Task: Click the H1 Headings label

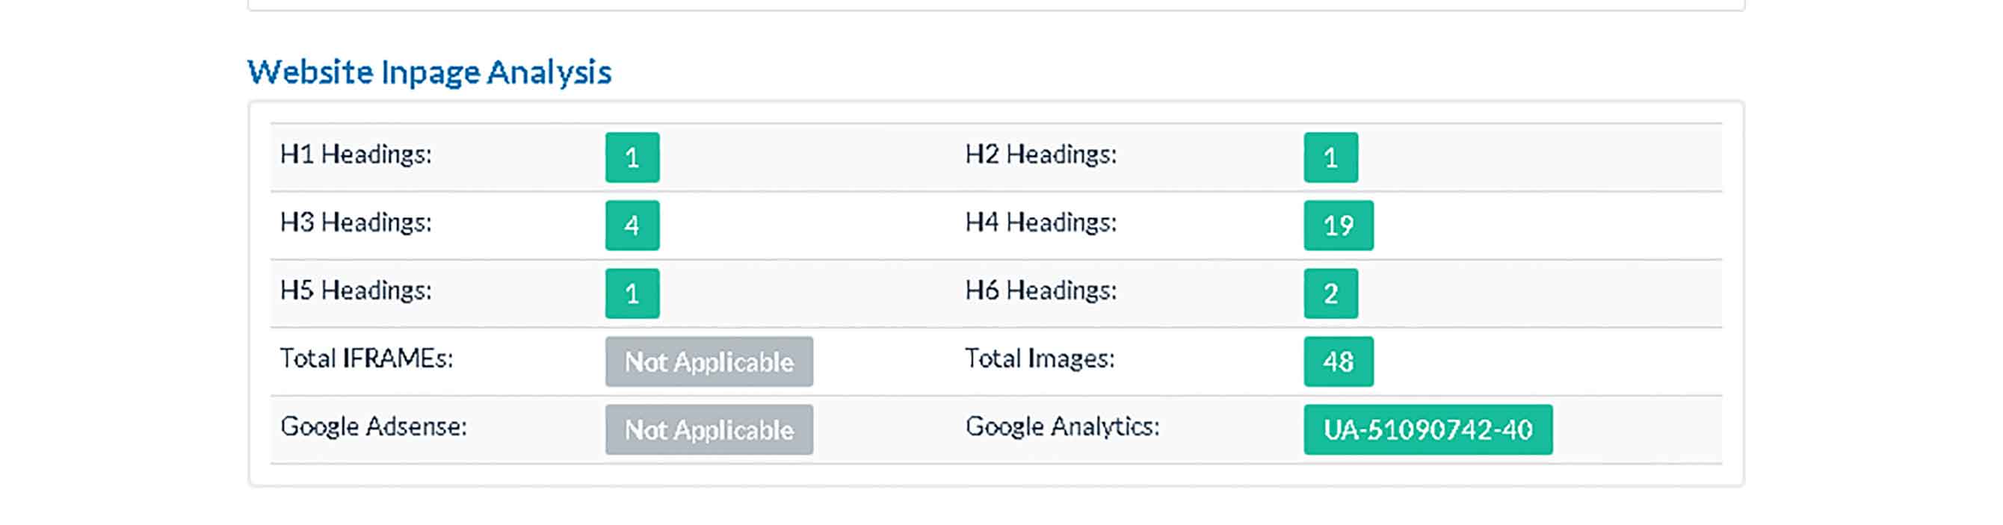Action: pos(355,155)
